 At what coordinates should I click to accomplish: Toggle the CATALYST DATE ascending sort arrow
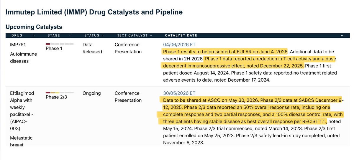click(342, 35)
